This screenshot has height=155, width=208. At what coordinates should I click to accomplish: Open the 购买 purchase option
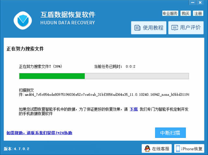tap(186, 13)
